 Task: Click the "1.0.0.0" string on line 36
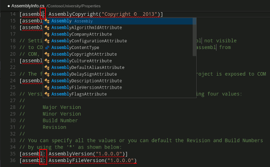point(121,160)
